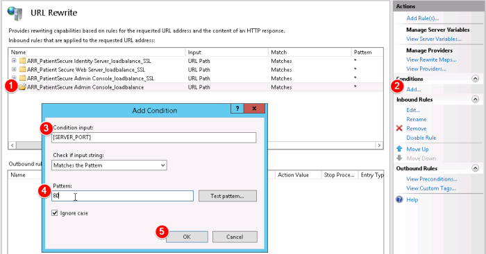This screenshot has height=254, width=486.
Task: Collapse the Inbound Rules section chevron
Action: tap(475, 99)
